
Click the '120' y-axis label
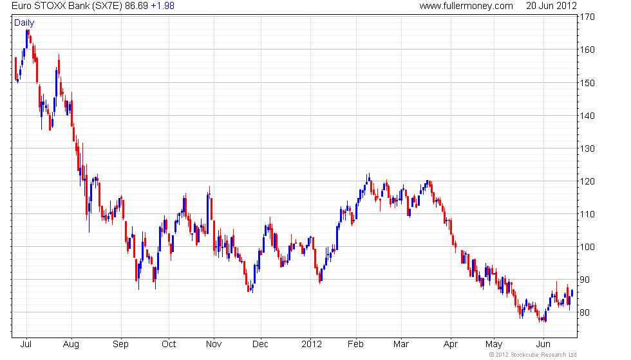587,181
